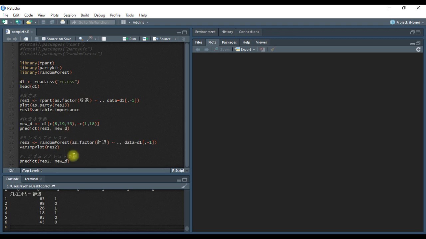
Task: Minimize the Plots pane
Action: (412, 43)
